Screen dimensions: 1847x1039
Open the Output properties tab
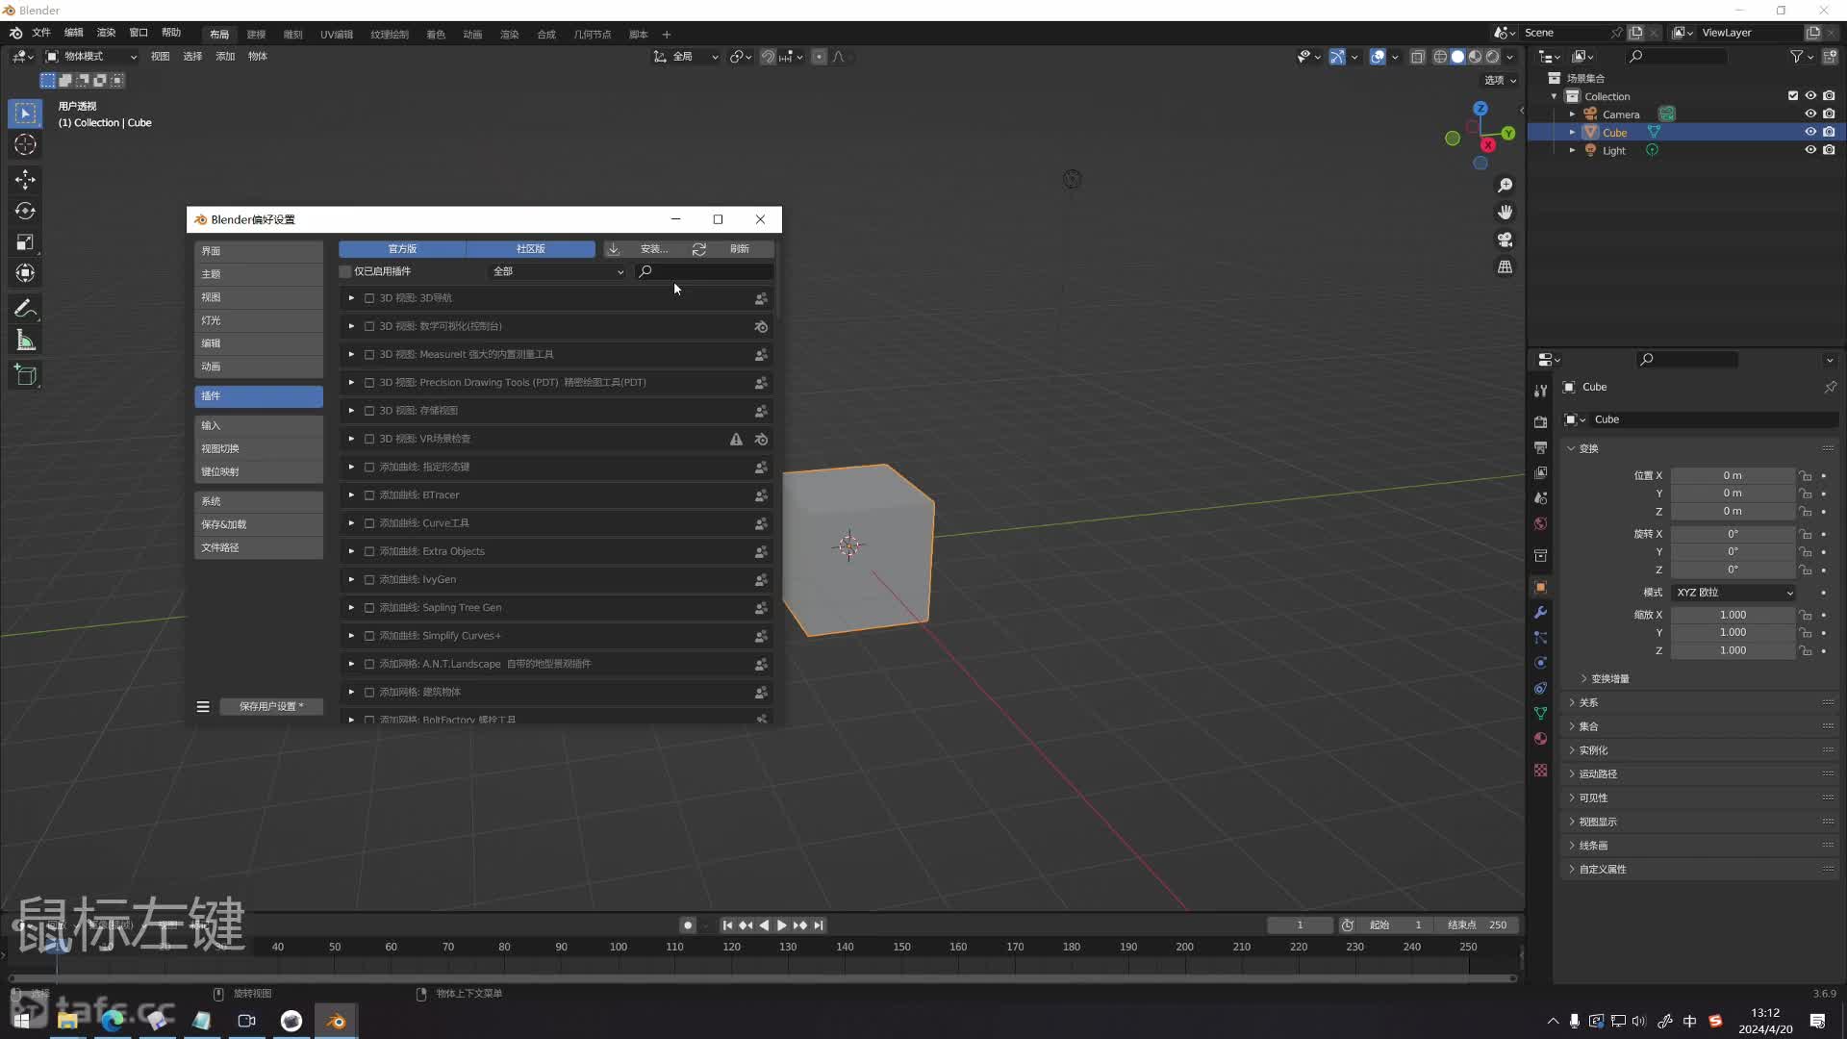1540,447
